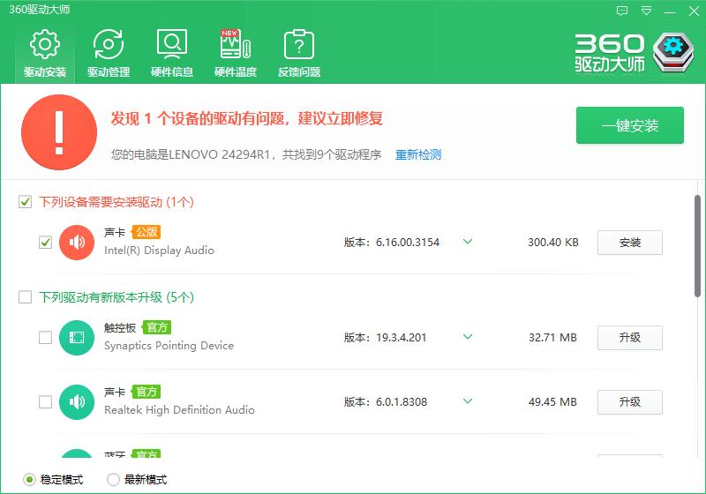Click the Synaptics touchpad device icon
The height and width of the screenshot is (494, 706).
tap(77, 338)
